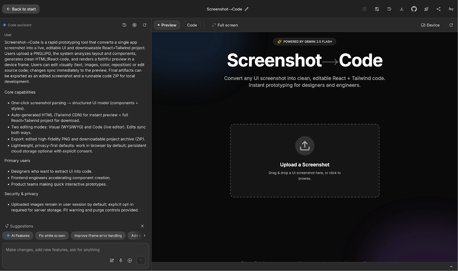Click the Upload a Screenshot drop zone
Screen dimensions: 458x271
tap(304, 161)
